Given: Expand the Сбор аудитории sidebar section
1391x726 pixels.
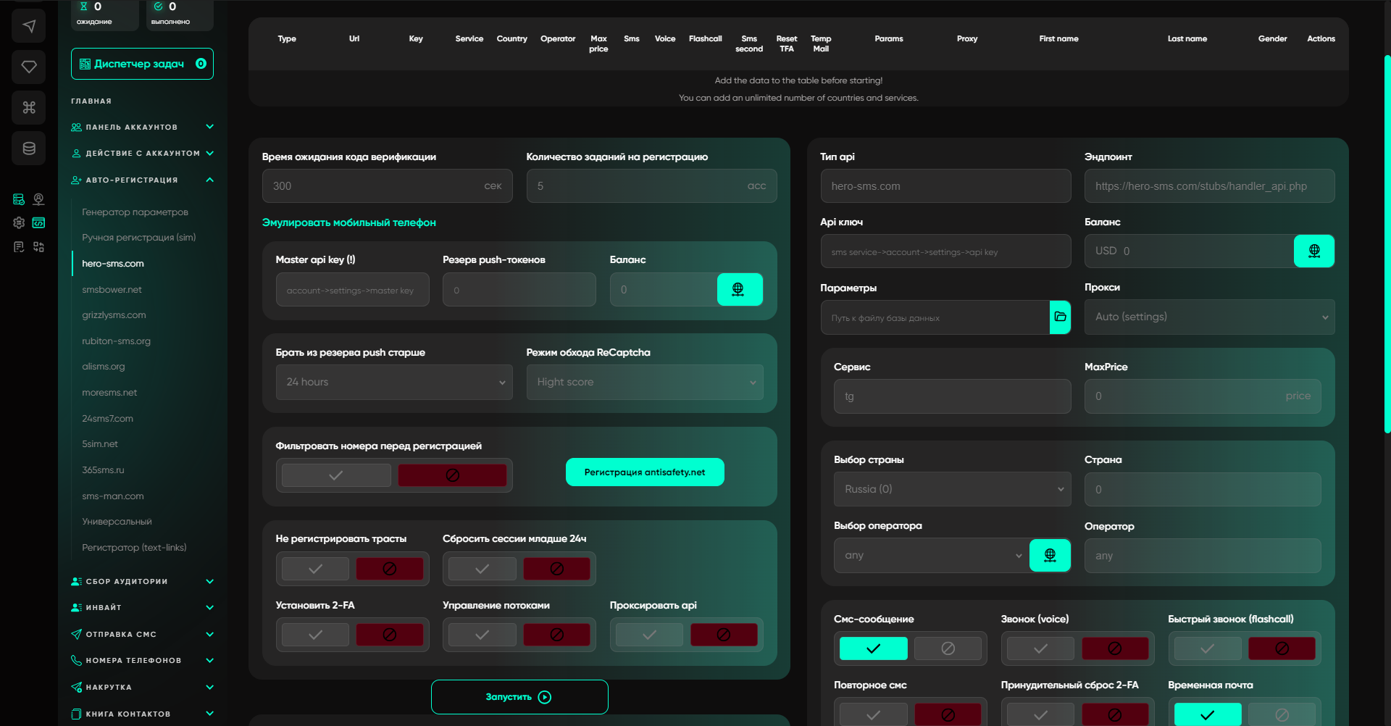Looking at the screenshot, I should click(x=142, y=581).
